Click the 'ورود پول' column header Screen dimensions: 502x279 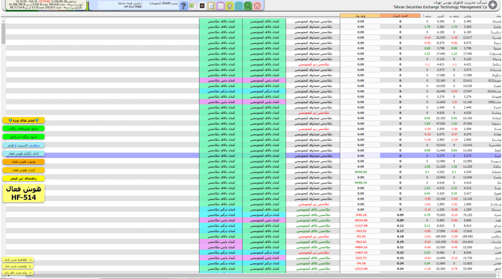click(360, 16)
